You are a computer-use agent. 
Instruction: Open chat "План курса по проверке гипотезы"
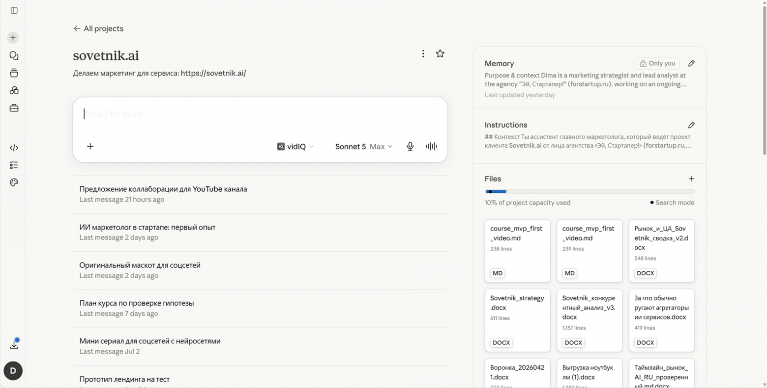tap(260, 308)
